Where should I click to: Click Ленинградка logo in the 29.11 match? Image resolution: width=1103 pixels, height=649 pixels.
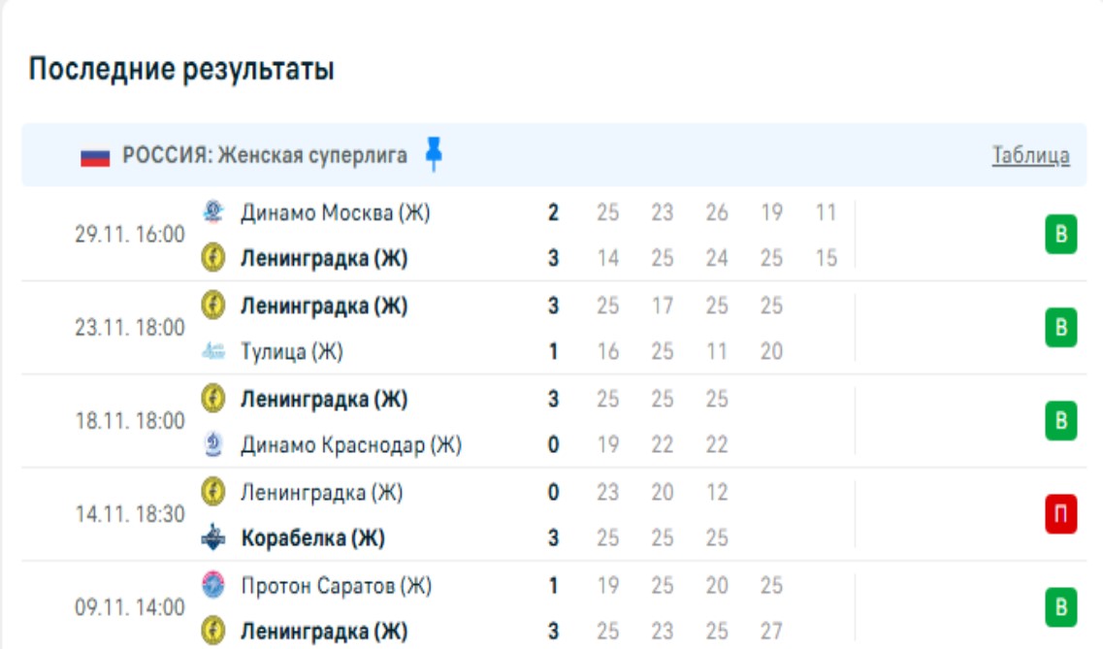pos(212,259)
